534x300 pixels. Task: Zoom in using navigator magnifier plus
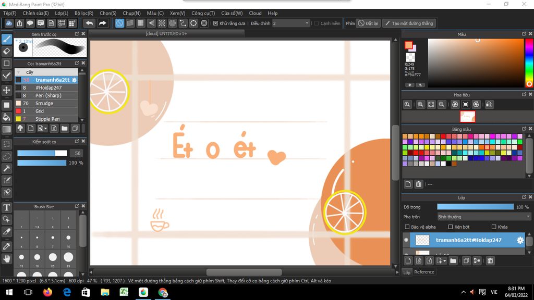click(420, 104)
